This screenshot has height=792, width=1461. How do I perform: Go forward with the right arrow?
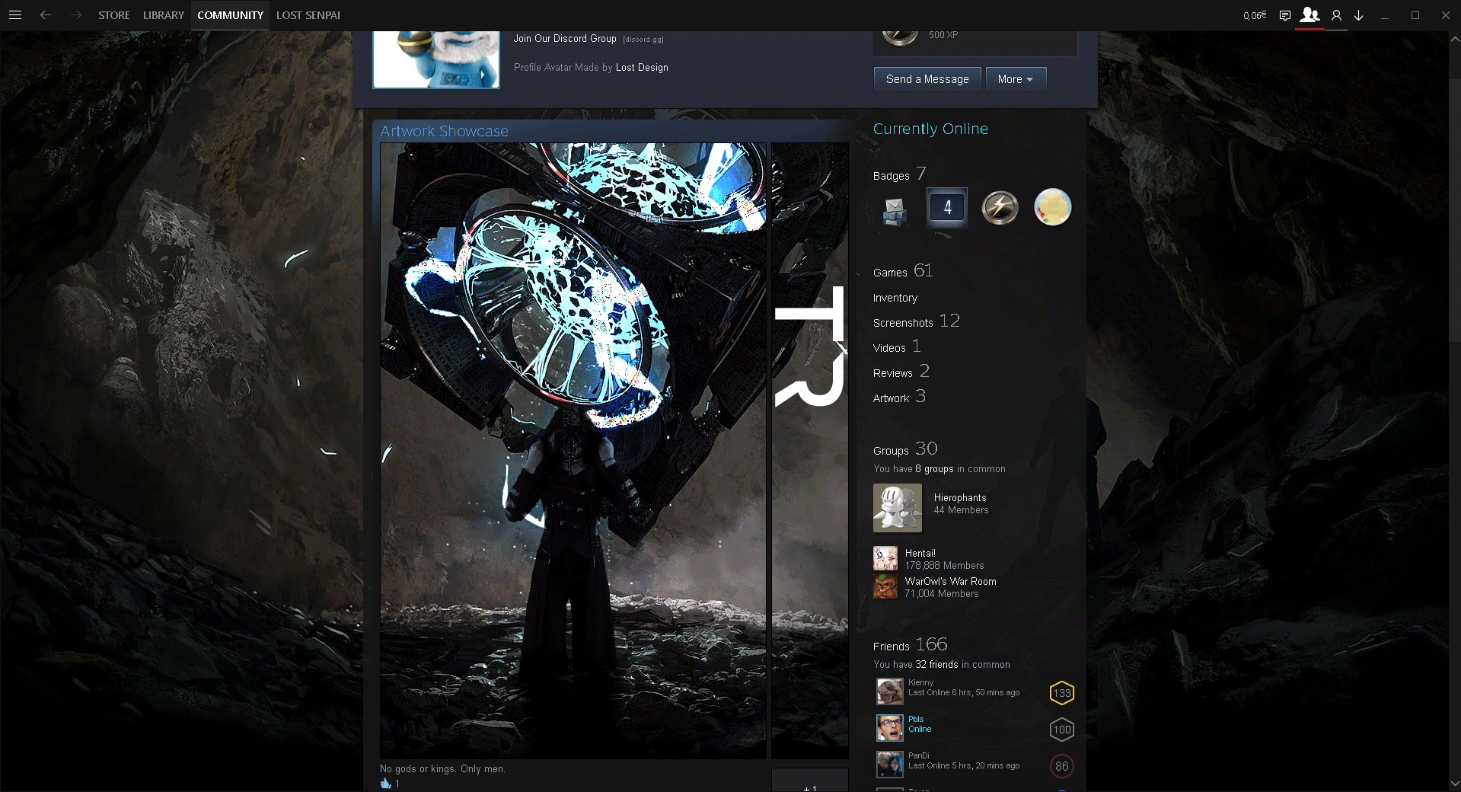[x=75, y=15]
